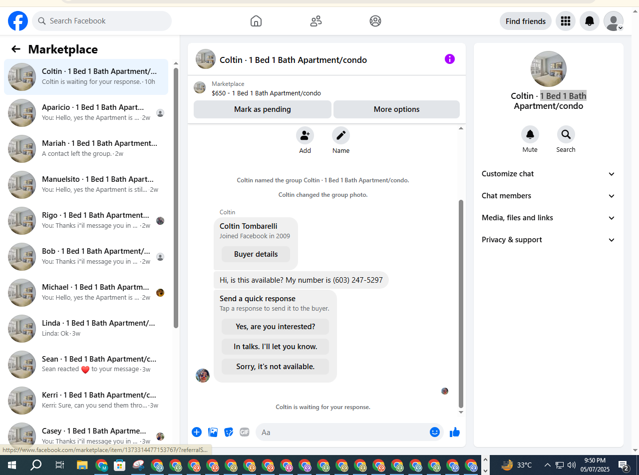Viewport: 639px width, 475px height.
Task: Open Mariah conversation in list
Action: (86, 149)
